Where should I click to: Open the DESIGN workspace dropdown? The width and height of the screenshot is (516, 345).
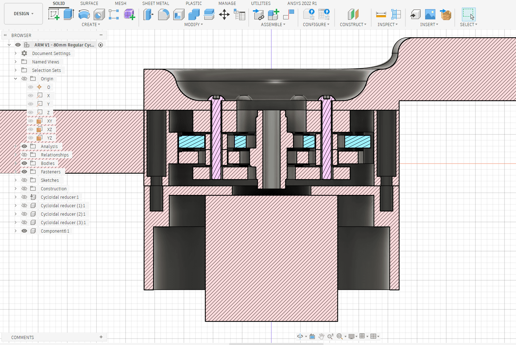24,14
